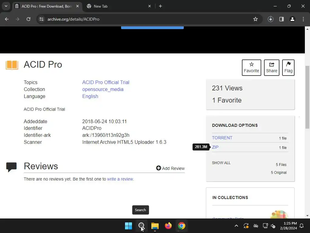Click the Identifier value ACIDPro
The width and height of the screenshot is (310, 233).
[x=92, y=128]
